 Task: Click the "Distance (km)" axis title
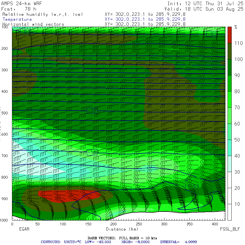[x=122, y=229]
